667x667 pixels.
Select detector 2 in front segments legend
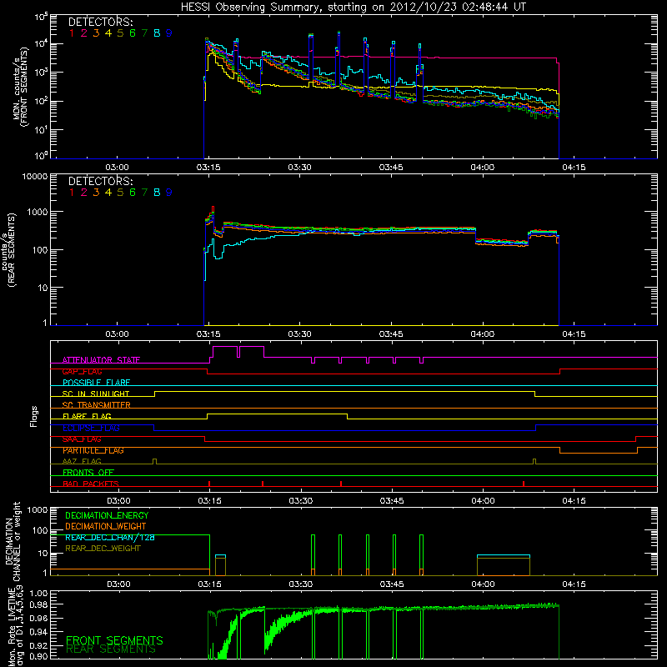(x=84, y=33)
